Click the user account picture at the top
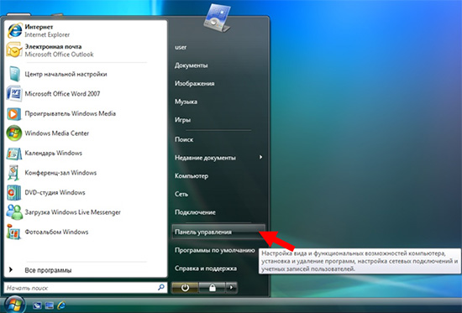 [x=218, y=17]
